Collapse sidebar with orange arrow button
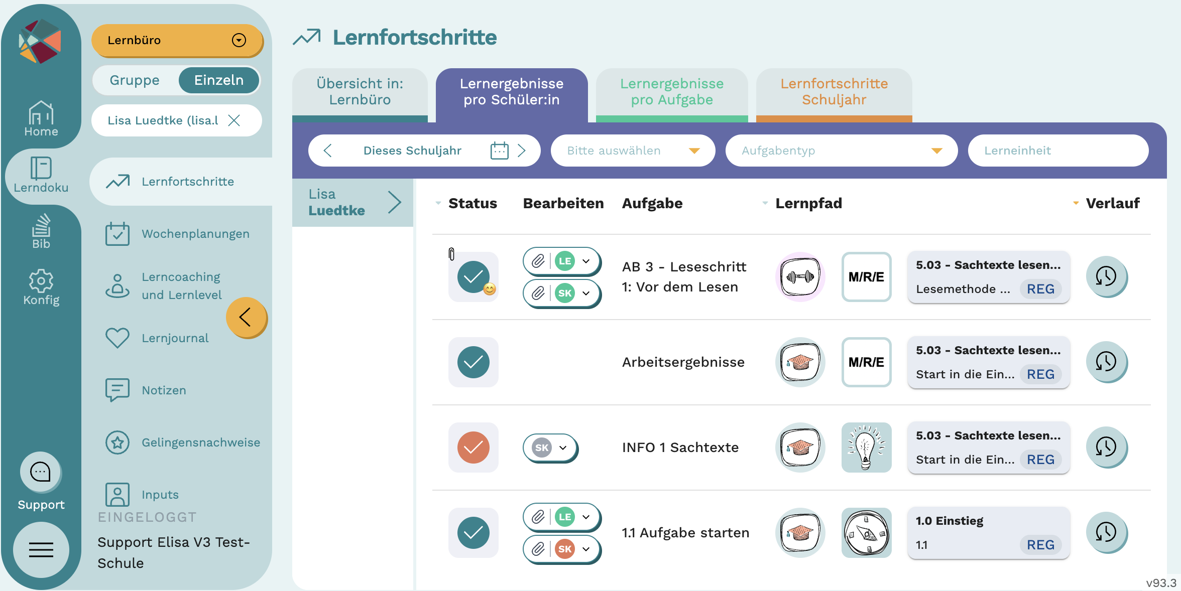 (x=246, y=317)
